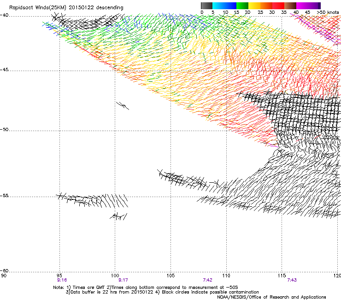Click the yellow 20-25 knots color band
The height and width of the screenshot is (300, 341).
pyautogui.click(x=254, y=6)
